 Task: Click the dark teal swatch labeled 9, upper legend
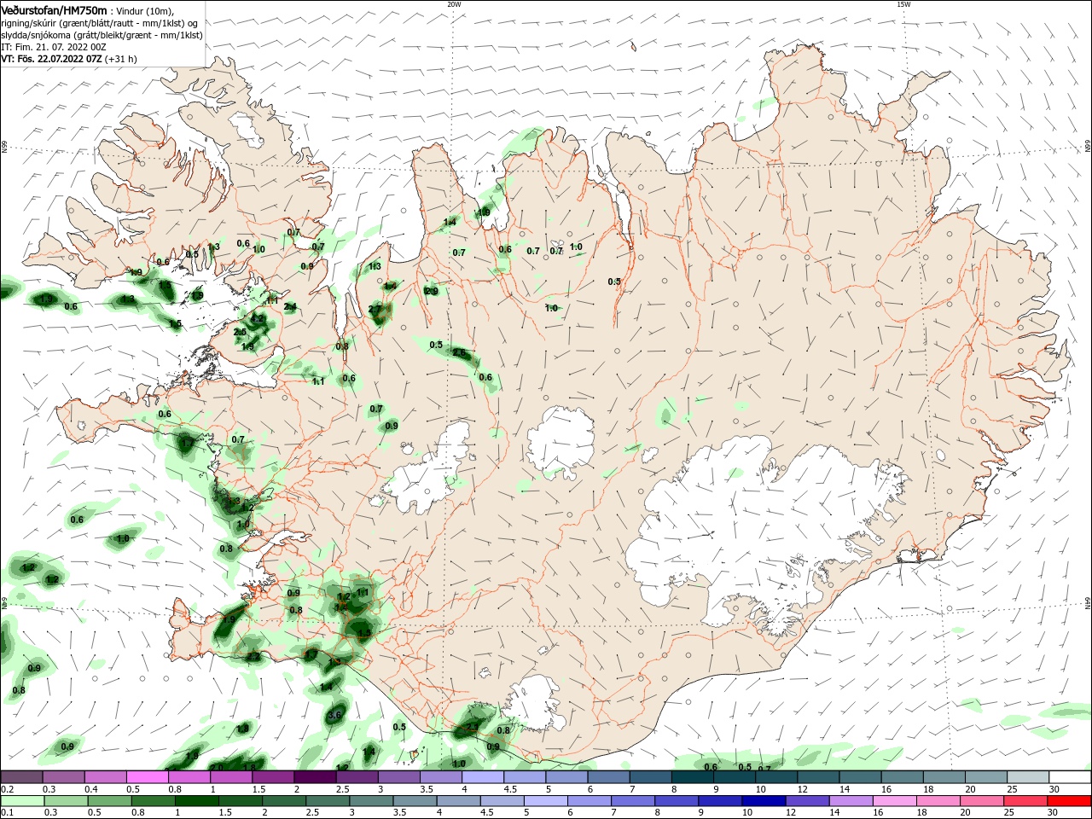coord(733,777)
